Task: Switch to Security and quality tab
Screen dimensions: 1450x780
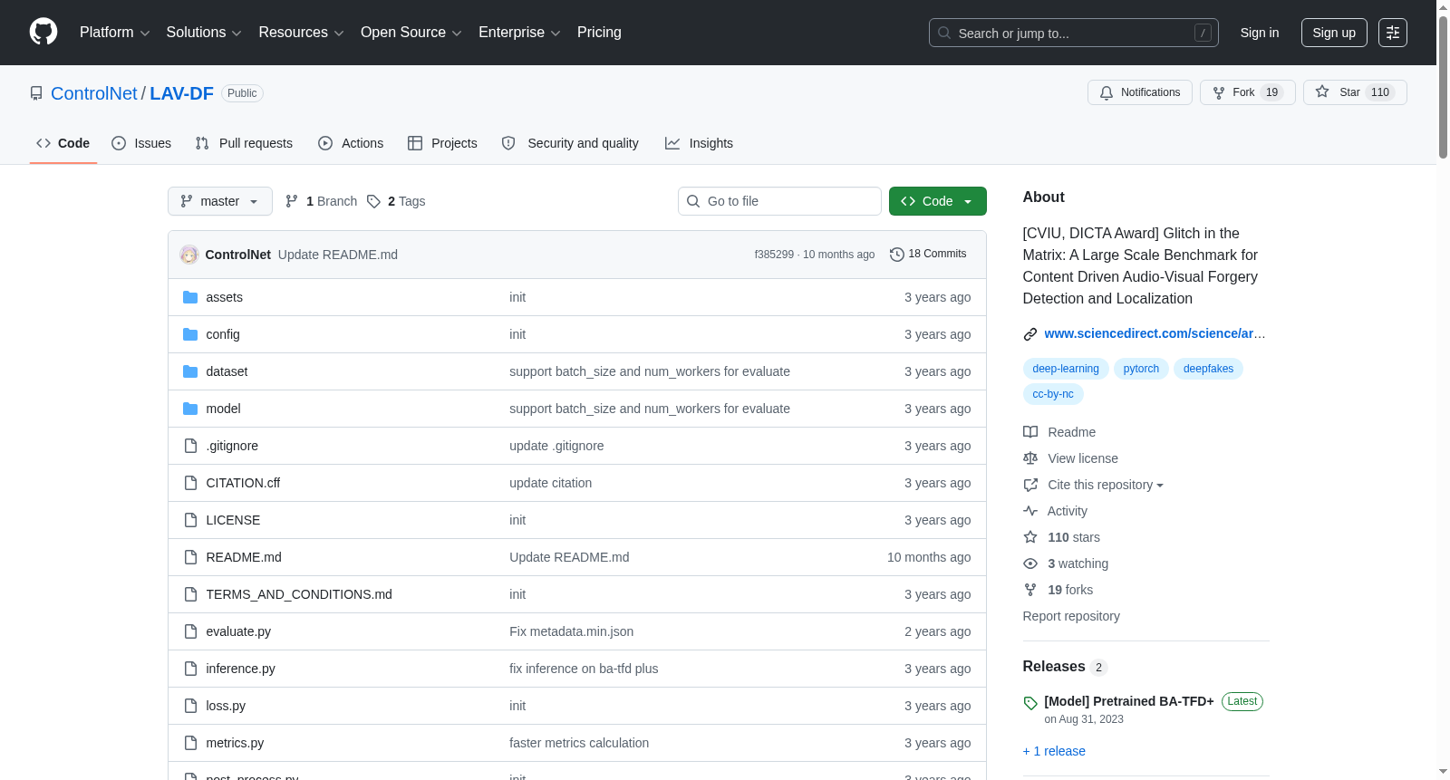Action: pos(570,143)
